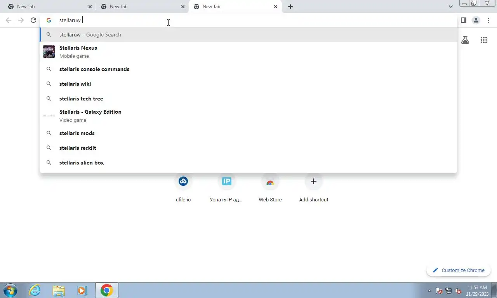Open the Chrome profile avatar
Viewport: 497px width, 298px height.
pyautogui.click(x=476, y=20)
